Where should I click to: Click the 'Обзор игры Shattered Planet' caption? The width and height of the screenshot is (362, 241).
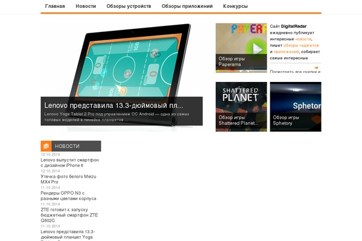238,120
